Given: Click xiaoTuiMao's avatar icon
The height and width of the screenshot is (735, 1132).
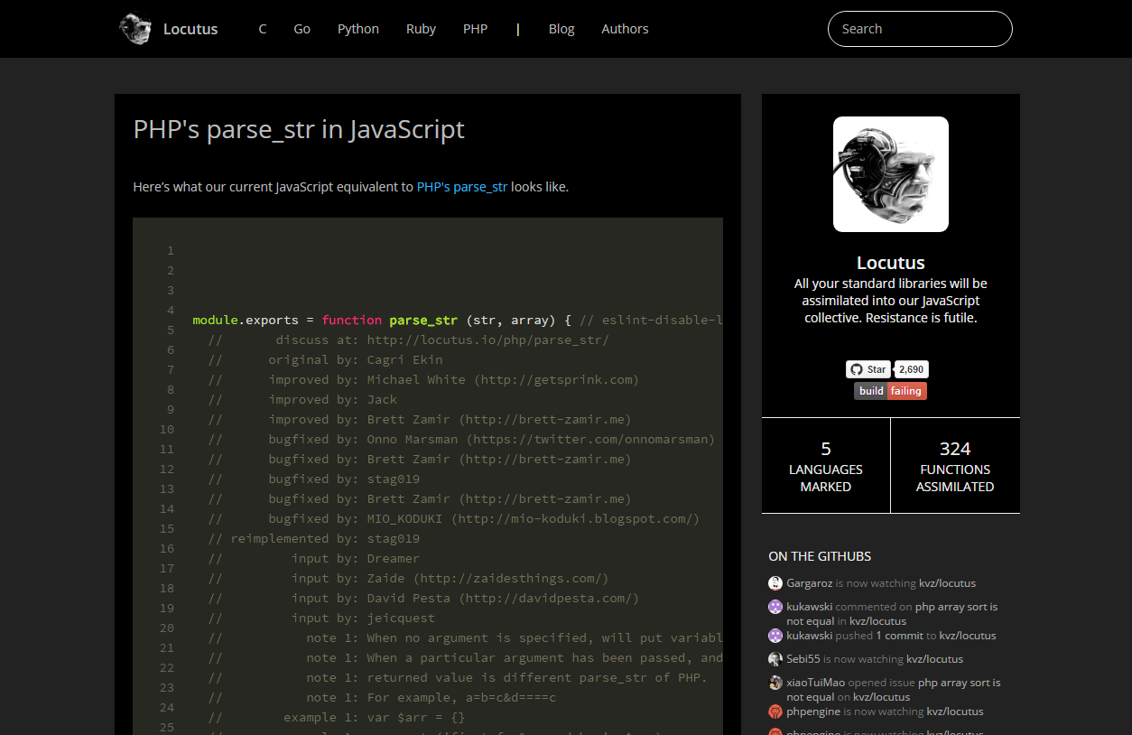Looking at the screenshot, I should [x=775, y=683].
